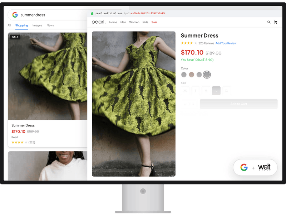
Task: Select size M for the dress
Action: [x=206, y=91]
